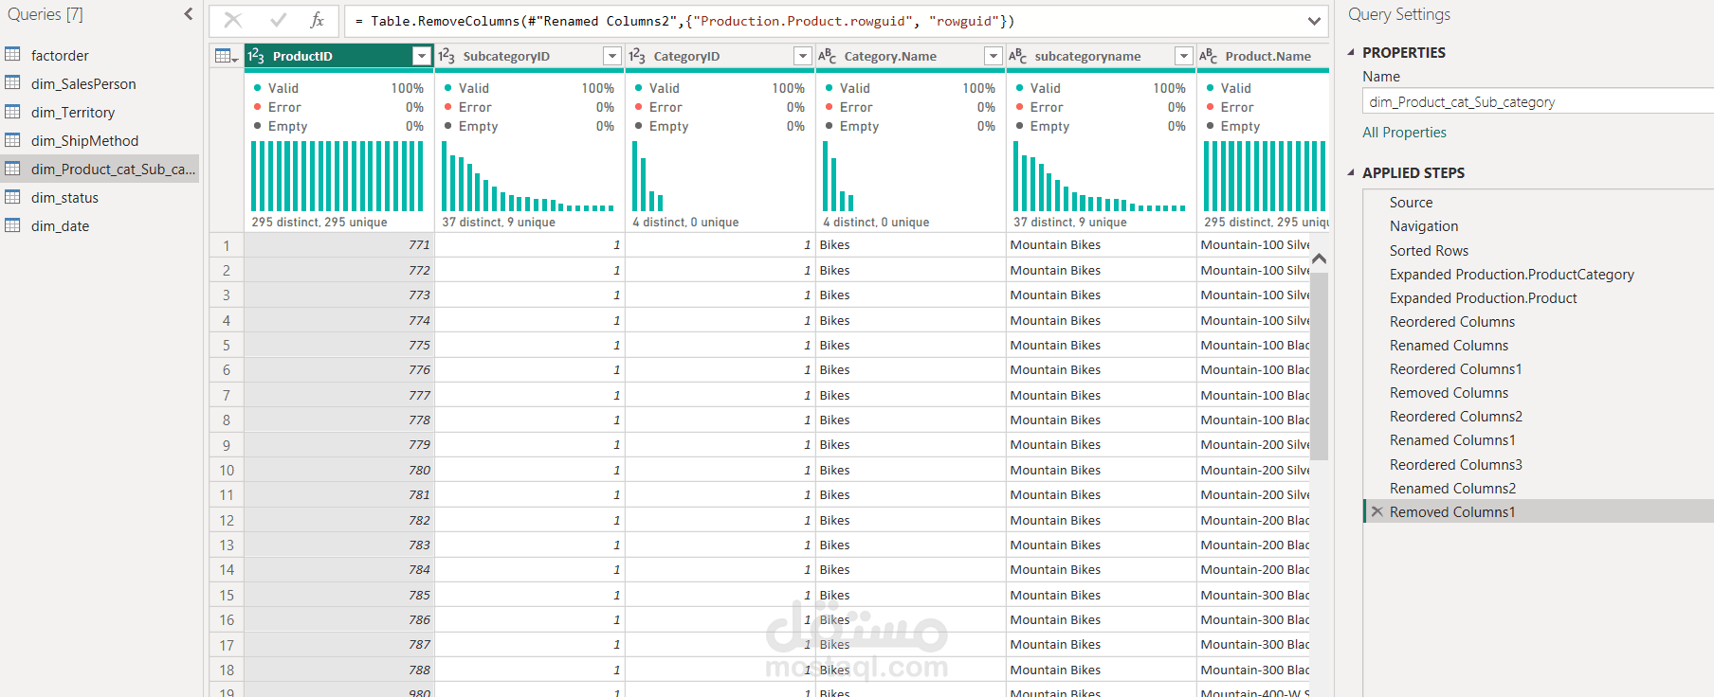The width and height of the screenshot is (1714, 697).
Task: Click the vertical scrollbar up arrow
Action: [x=1319, y=259]
